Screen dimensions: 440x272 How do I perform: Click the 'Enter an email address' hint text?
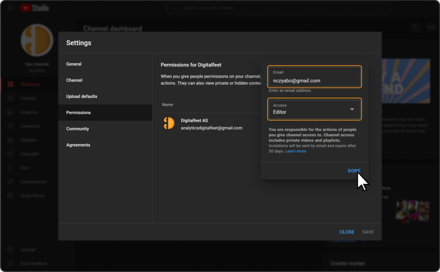(290, 91)
